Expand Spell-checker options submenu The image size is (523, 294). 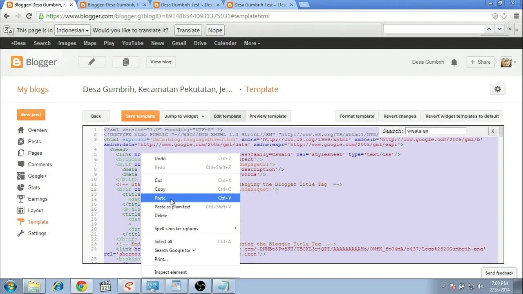190,228
